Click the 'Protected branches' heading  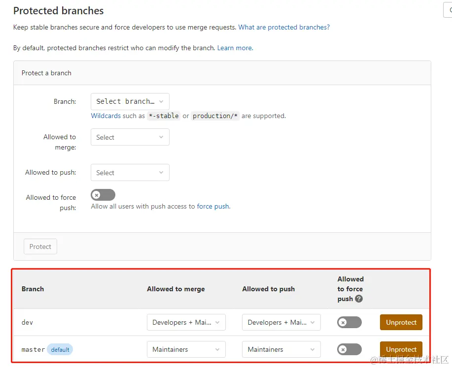pyautogui.click(x=59, y=11)
